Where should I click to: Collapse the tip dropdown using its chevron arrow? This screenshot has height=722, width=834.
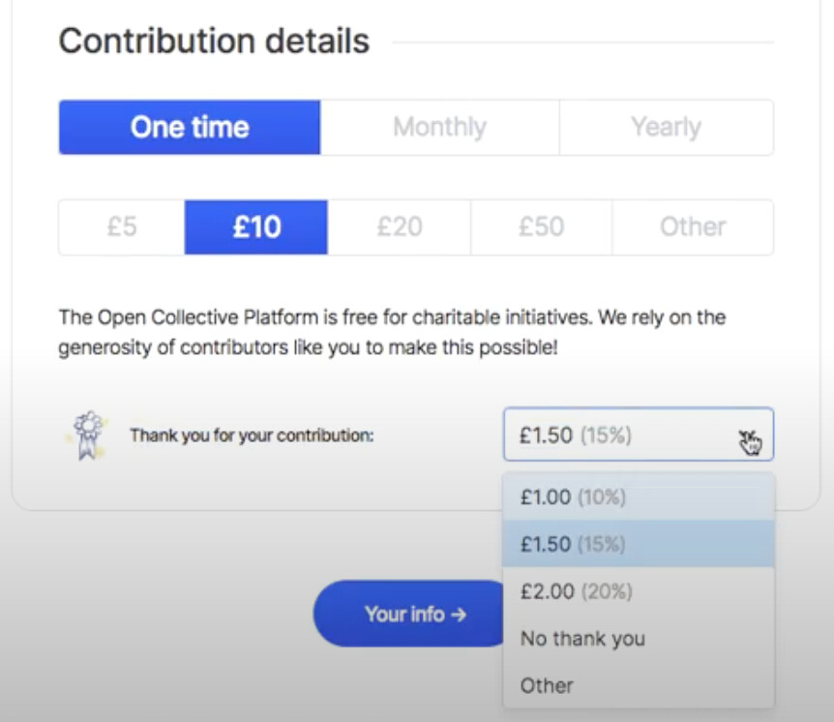(x=749, y=437)
